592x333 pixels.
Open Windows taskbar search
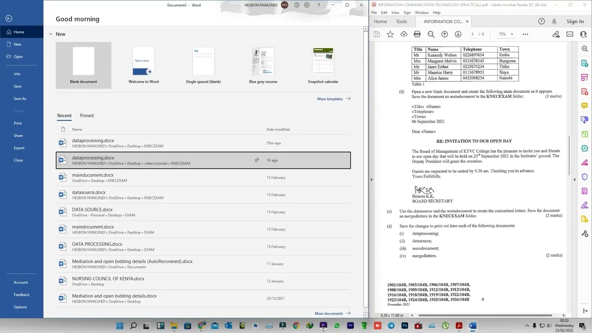(x=133, y=326)
